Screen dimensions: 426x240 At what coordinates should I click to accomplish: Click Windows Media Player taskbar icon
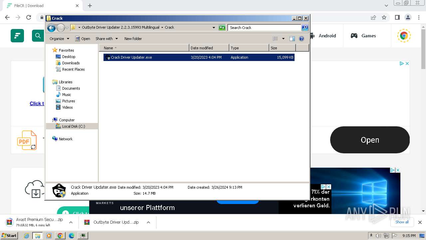coord(49,236)
